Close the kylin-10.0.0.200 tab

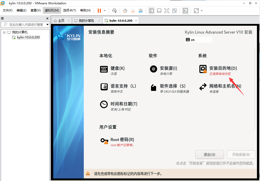click(136, 21)
